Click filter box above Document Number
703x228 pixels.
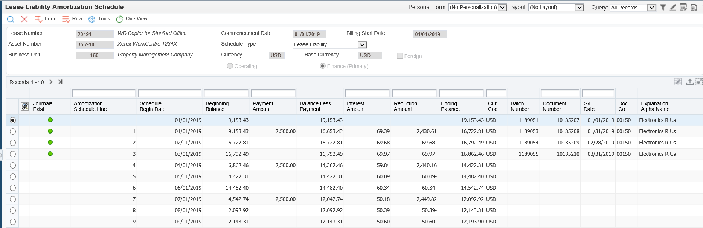point(560,93)
